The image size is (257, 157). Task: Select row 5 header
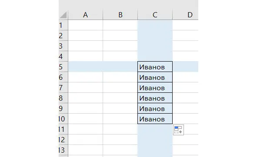pyautogui.click(x=63, y=67)
